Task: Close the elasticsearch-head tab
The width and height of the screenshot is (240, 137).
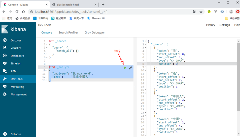Action: (x=95, y=5)
